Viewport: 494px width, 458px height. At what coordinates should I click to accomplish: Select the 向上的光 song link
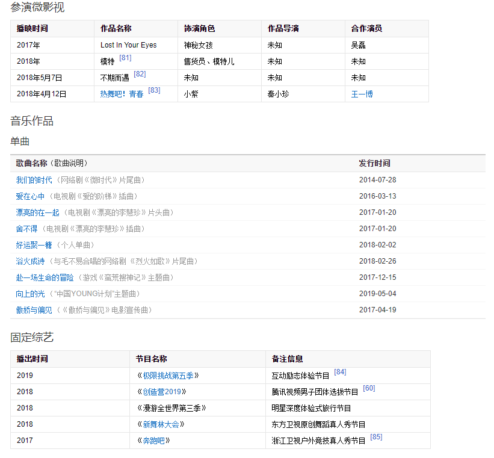[30, 294]
